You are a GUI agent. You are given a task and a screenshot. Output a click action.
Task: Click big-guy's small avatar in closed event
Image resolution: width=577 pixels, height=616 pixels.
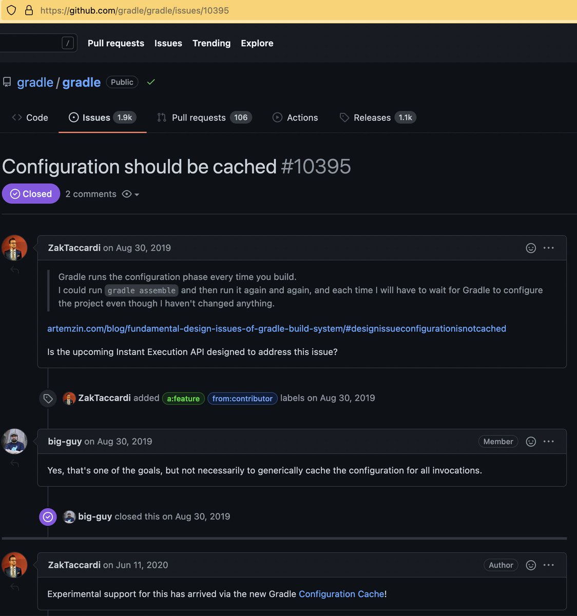(69, 517)
